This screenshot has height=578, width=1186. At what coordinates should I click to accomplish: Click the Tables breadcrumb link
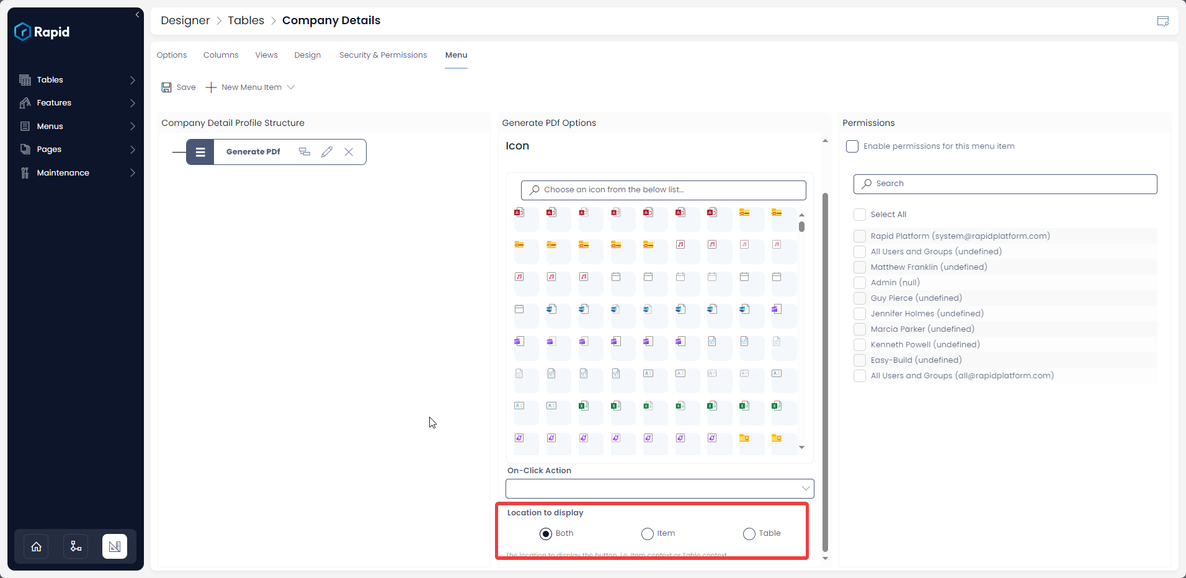tap(246, 20)
